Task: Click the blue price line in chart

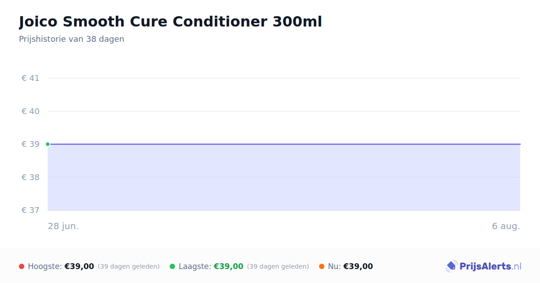Action: pos(284,144)
